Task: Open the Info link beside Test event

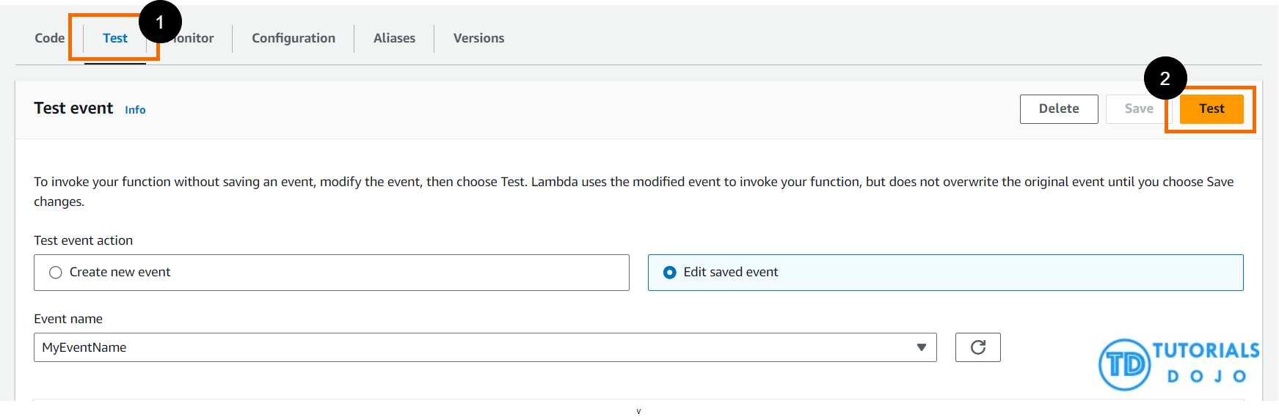Action: pos(135,110)
